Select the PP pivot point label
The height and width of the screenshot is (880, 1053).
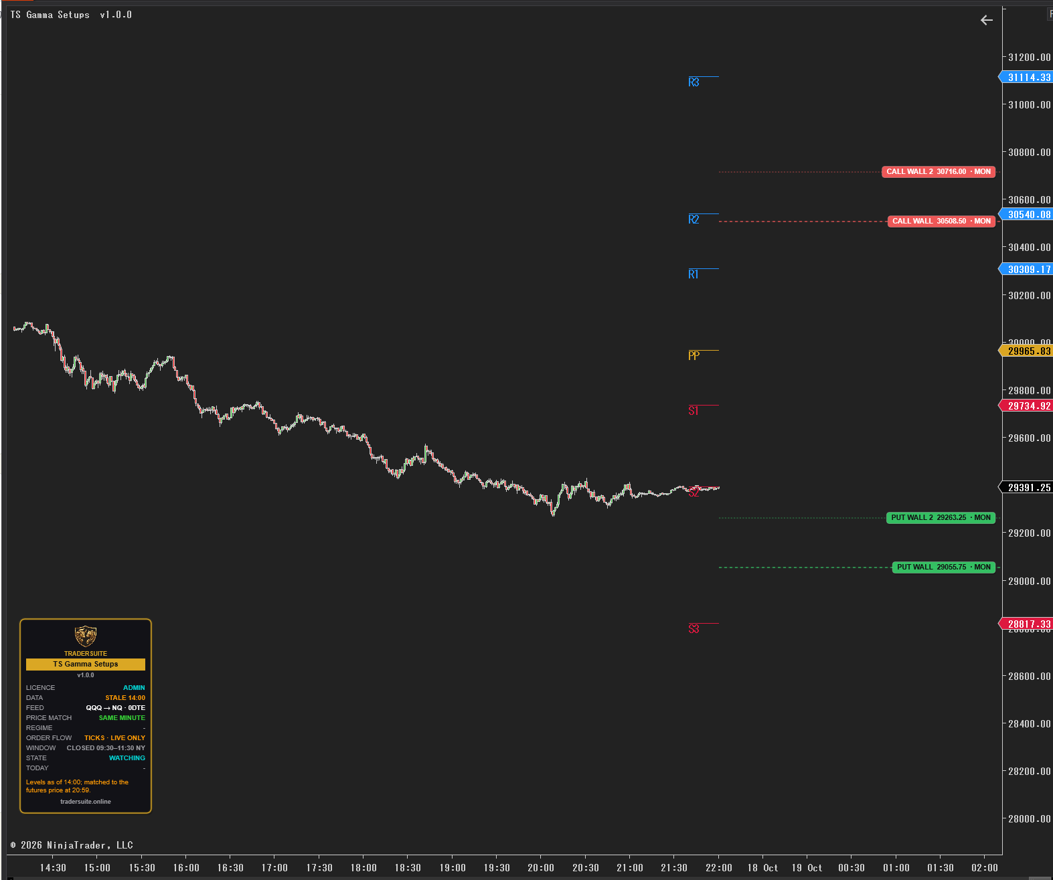click(694, 356)
